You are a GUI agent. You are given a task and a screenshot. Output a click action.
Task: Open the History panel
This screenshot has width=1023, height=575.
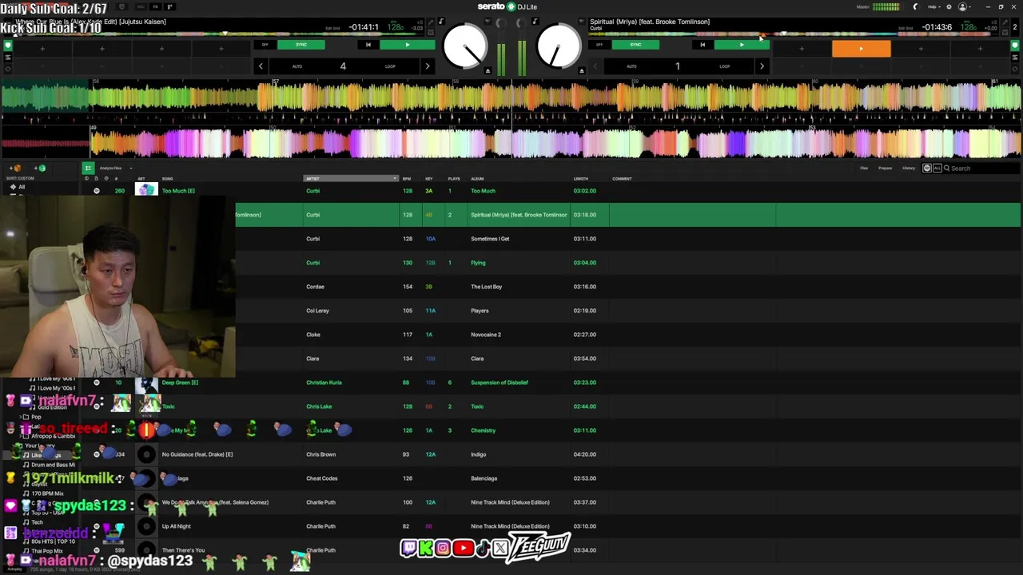tap(909, 168)
